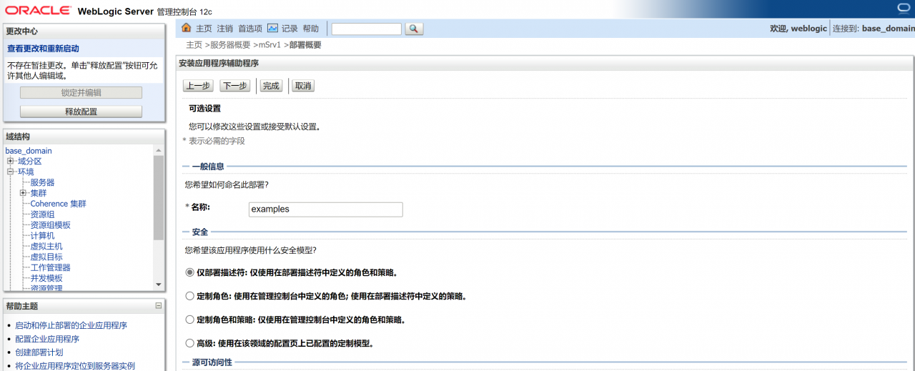Screen dimensions: 915x371
Task: Select 高级 security model option
Action: point(189,343)
